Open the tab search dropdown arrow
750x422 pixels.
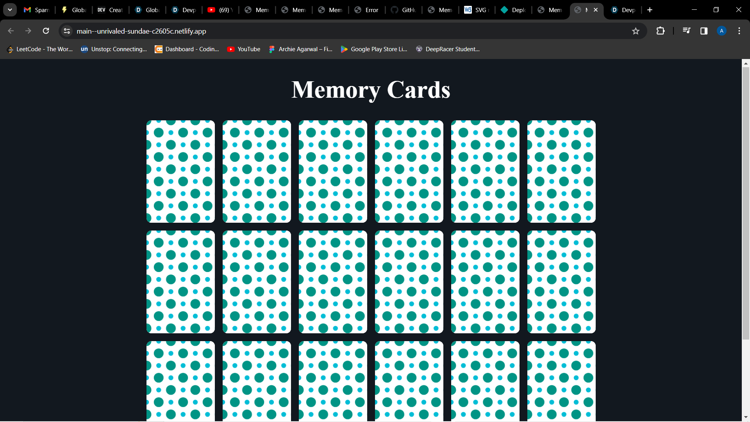(10, 10)
